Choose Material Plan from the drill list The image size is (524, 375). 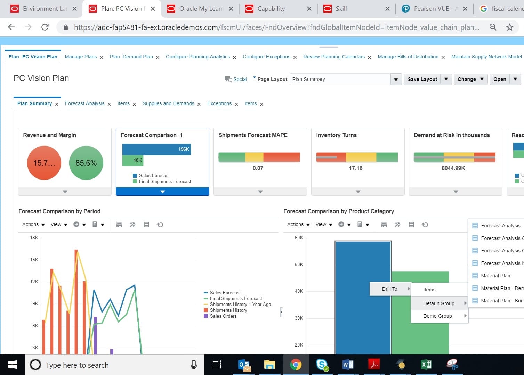tap(495, 276)
